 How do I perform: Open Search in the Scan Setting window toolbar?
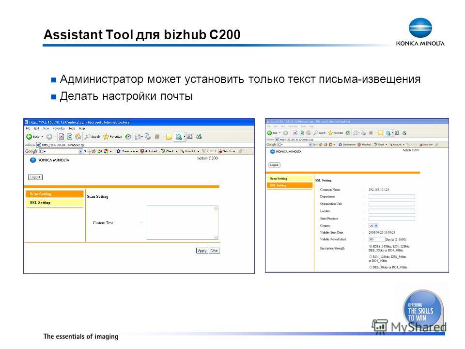coord(92,137)
